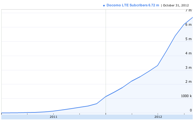Select the 2 m axis label
Image resolution: width=194 pixels, height=121 pixels.
189,82
